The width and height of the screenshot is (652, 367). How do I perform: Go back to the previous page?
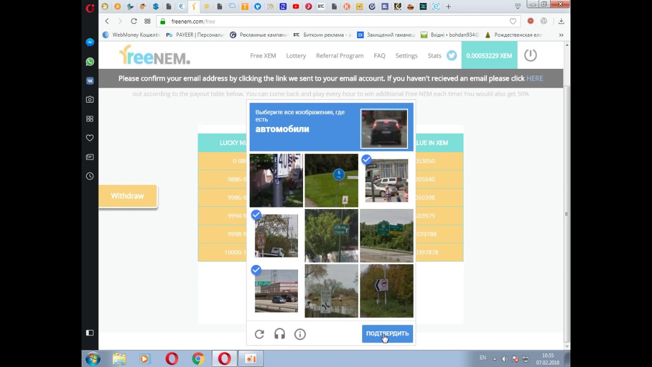[107, 21]
